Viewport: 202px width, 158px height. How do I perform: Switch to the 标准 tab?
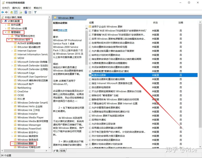63,151
